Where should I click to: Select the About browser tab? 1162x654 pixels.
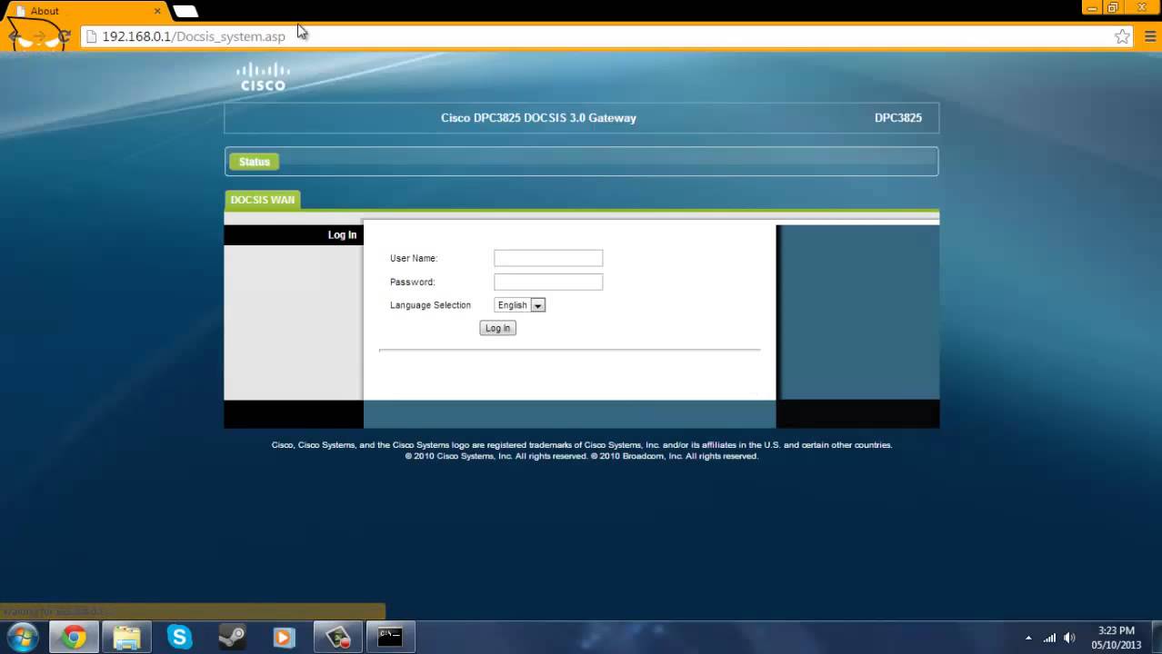point(86,11)
